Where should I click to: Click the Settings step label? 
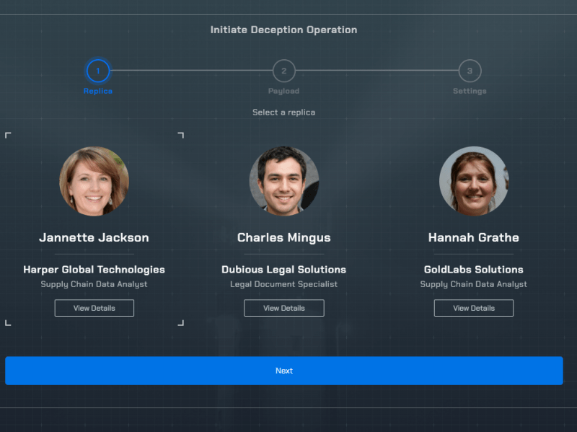[x=470, y=91]
